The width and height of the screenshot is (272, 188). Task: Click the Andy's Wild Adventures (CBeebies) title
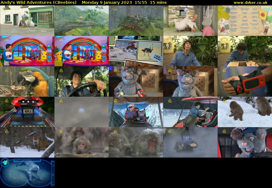(38, 2)
